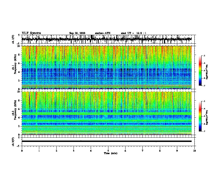This screenshot has width=219, height=169.
Task: Click time axis tick label "5"
Action: coord(108,150)
